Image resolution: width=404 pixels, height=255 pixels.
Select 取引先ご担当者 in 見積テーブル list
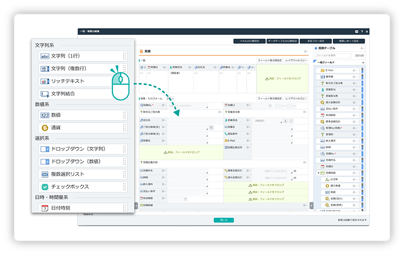pos(339,83)
